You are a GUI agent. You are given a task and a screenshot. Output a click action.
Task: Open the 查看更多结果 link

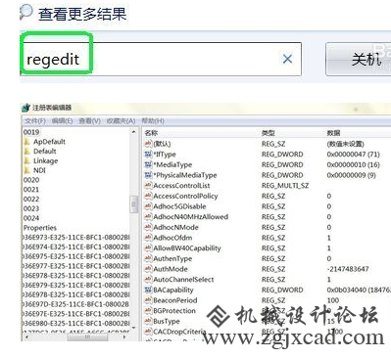[82, 15]
